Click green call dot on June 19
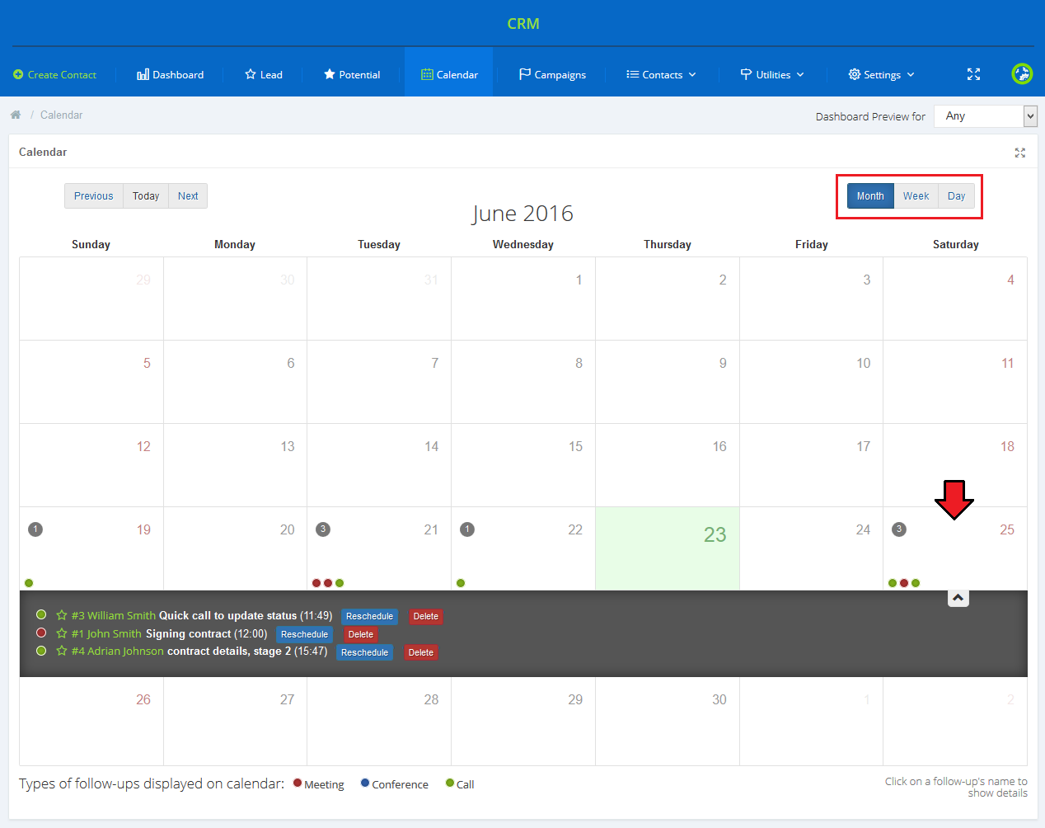1045x828 pixels. point(29,583)
